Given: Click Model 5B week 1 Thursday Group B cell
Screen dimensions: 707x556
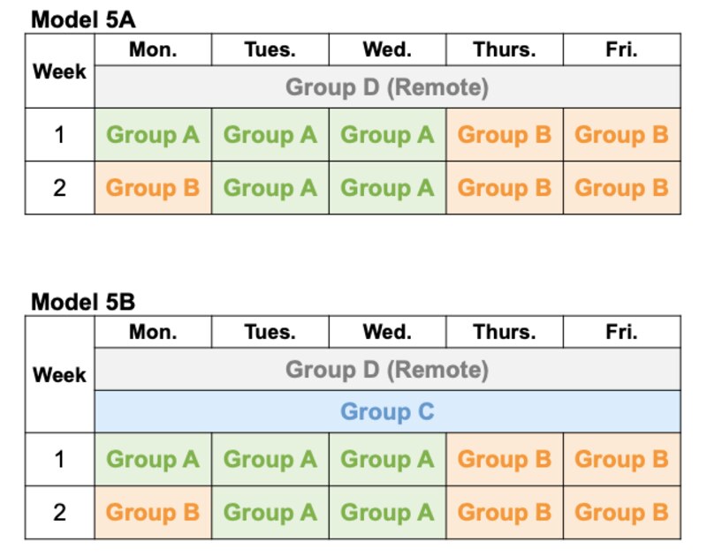Looking at the screenshot, I should tap(505, 459).
